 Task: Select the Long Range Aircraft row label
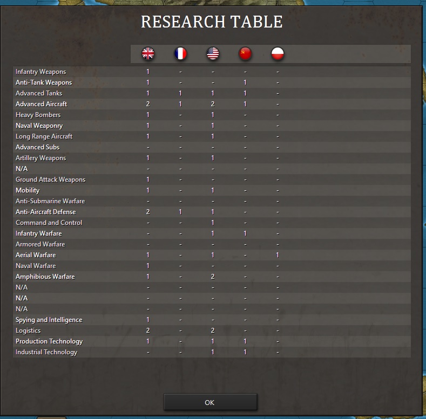click(x=44, y=136)
